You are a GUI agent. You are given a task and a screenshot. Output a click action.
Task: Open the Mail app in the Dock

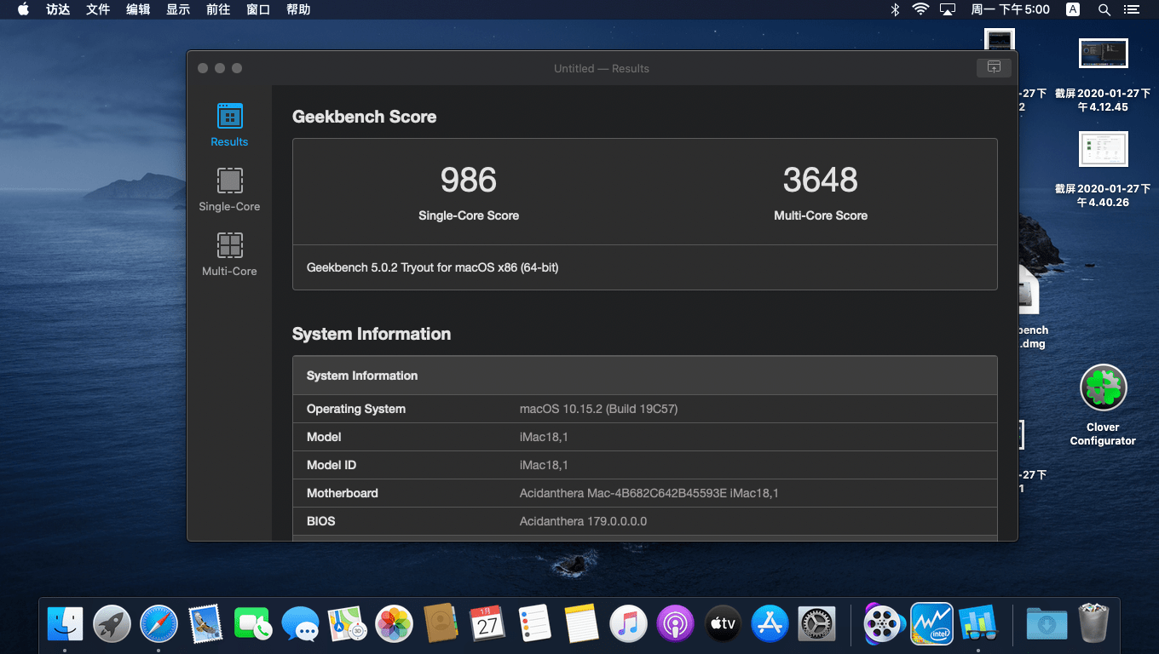(x=205, y=624)
